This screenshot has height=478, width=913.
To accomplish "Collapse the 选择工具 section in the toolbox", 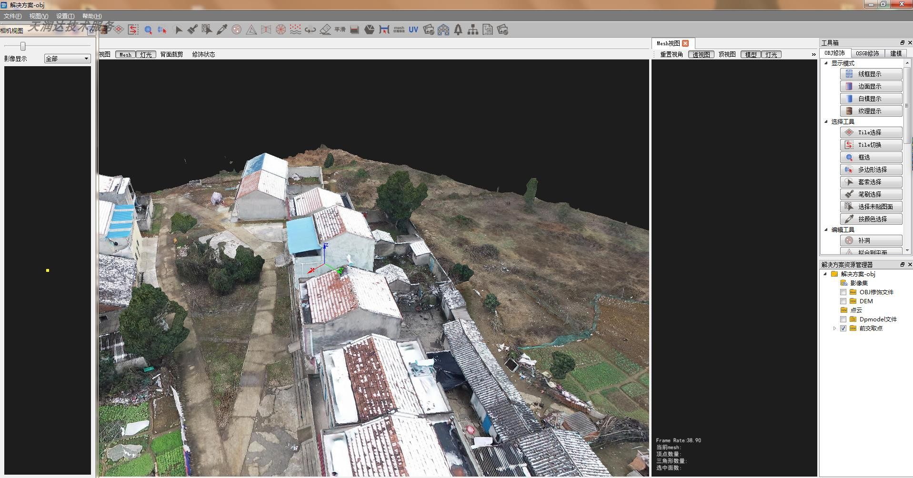I will (826, 121).
